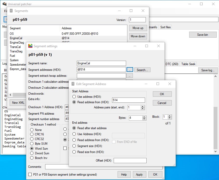
Task: Click log scroll down arrow
Action: point(216,151)
